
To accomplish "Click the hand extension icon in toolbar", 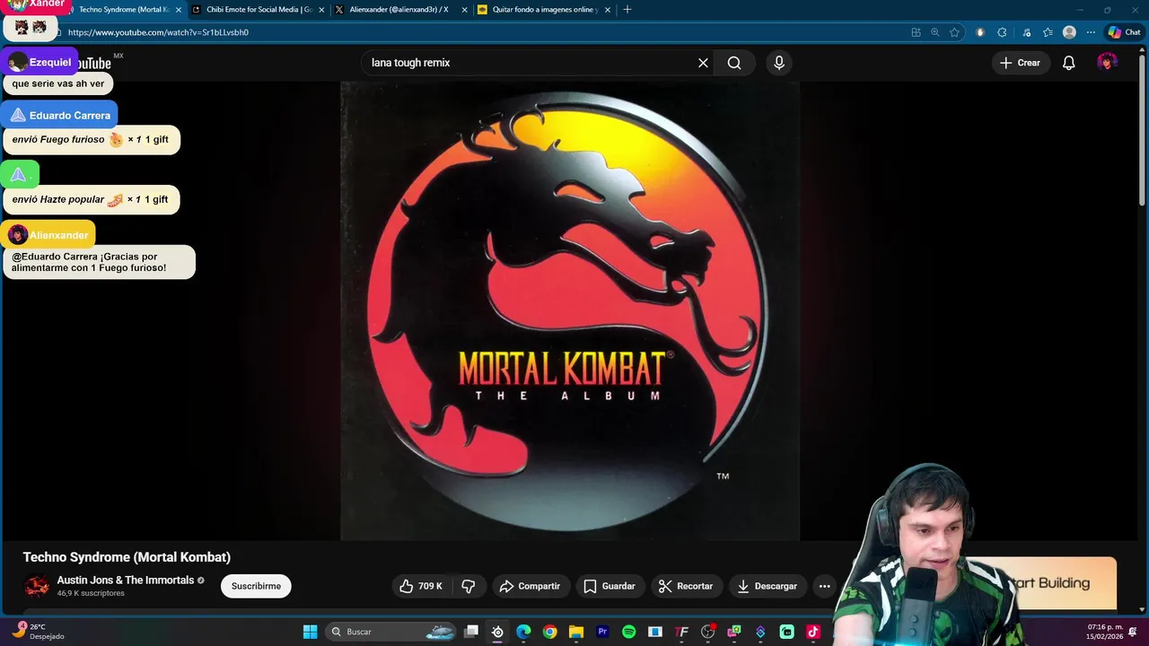I will 980,32.
